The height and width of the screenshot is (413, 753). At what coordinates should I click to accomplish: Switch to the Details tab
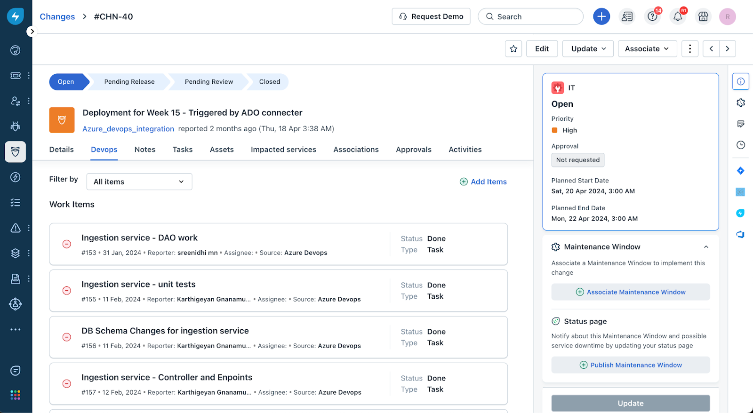coord(62,150)
